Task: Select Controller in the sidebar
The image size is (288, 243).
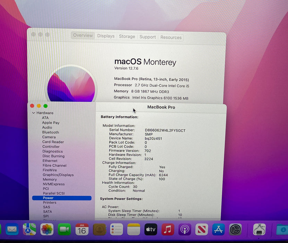Action: pos(51,146)
